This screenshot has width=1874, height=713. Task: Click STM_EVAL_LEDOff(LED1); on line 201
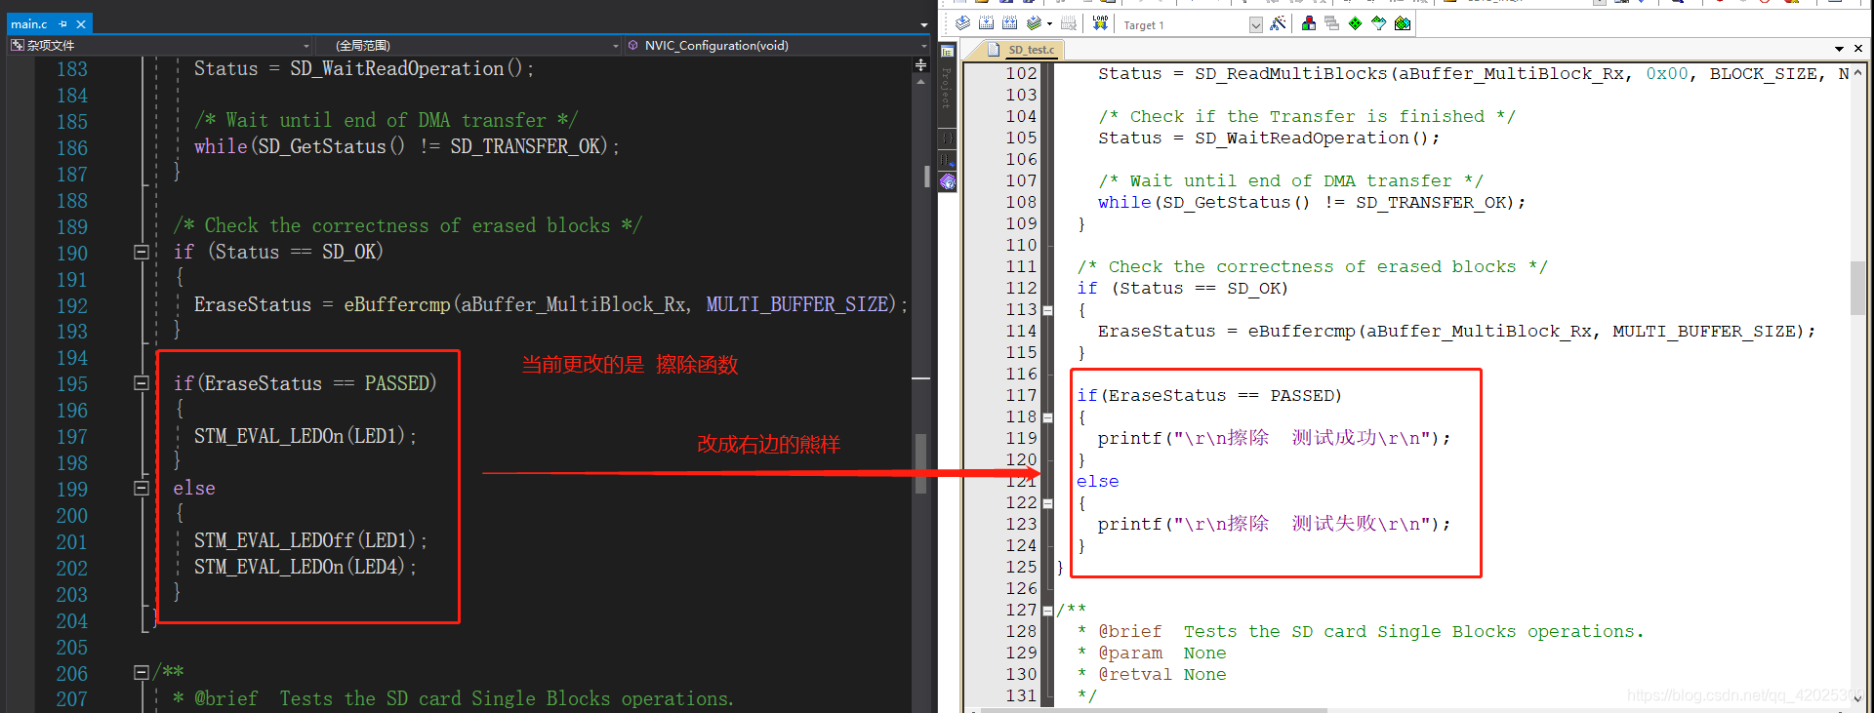310,540
